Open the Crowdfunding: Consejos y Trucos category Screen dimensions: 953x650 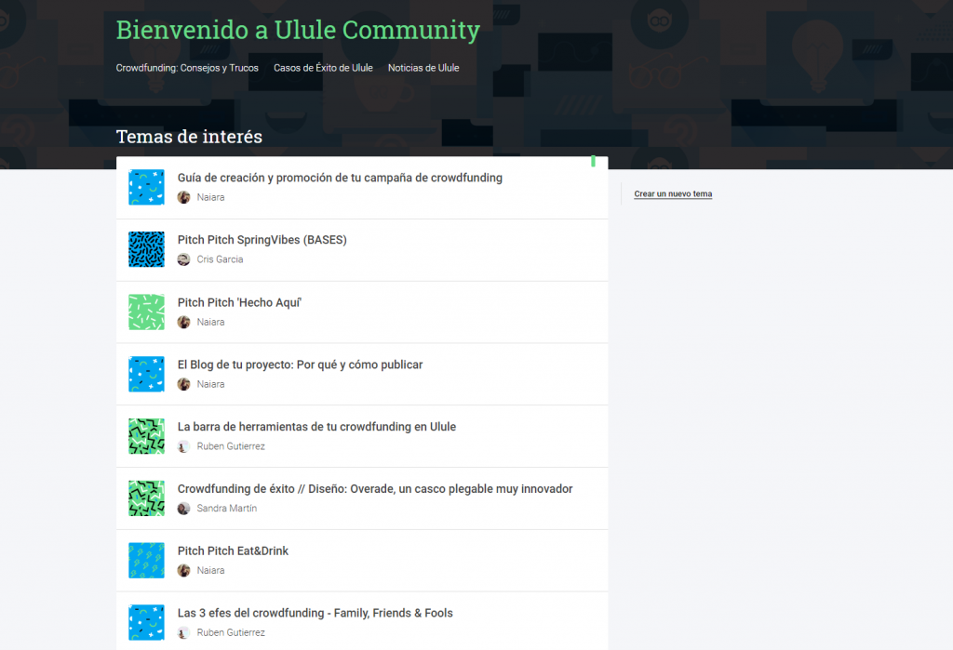tap(187, 68)
